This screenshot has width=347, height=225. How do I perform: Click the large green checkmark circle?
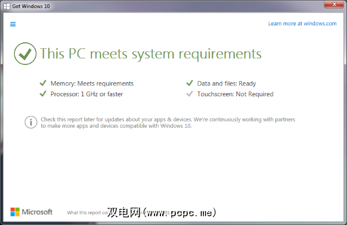[x=24, y=54]
